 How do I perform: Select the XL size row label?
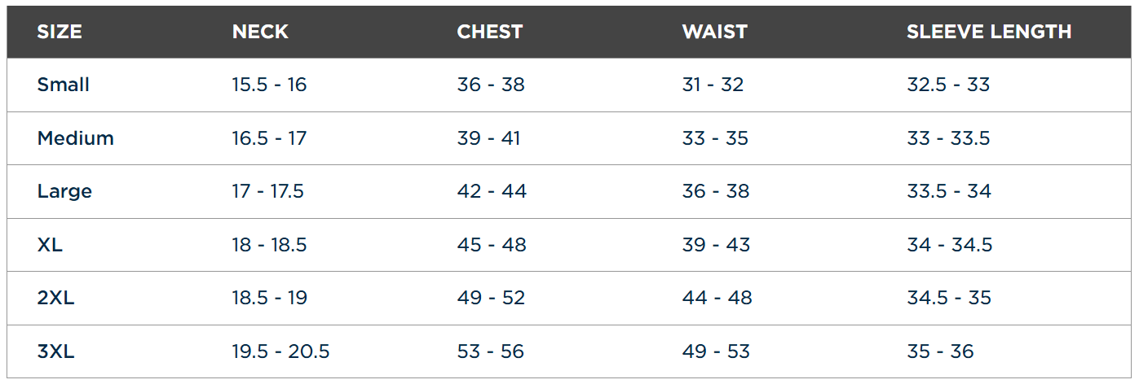(x=50, y=245)
